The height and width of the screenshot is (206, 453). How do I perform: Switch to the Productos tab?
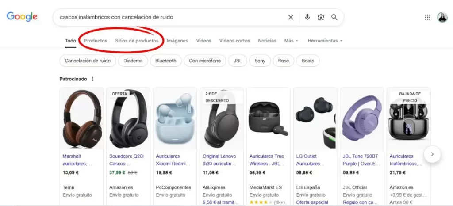coord(96,41)
